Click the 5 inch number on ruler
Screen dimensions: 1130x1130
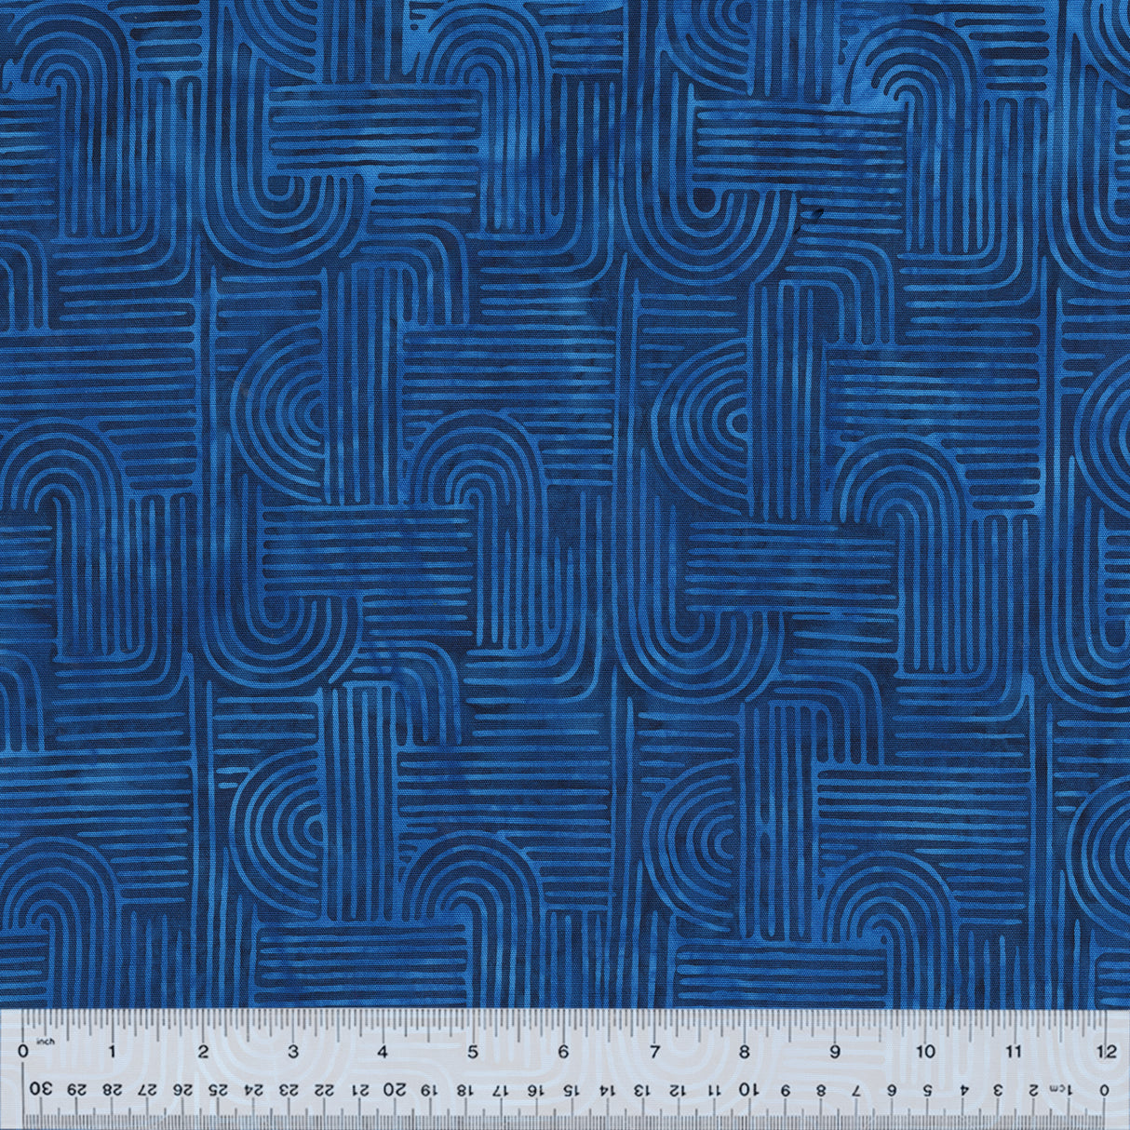pyautogui.click(x=473, y=1052)
